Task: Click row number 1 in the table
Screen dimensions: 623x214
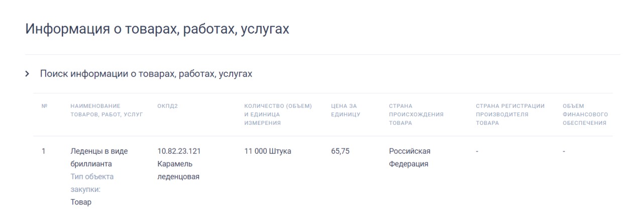Action: click(x=44, y=151)
